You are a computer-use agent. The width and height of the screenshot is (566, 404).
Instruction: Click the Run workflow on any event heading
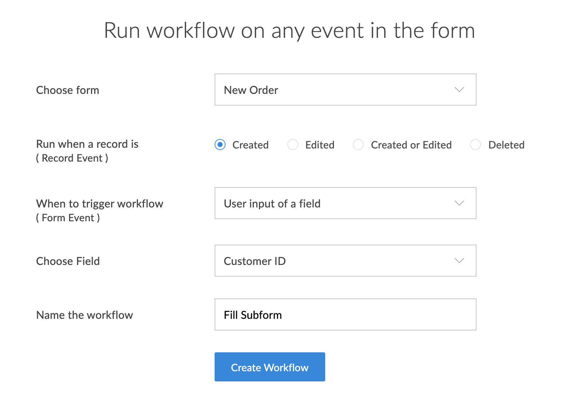[289, 30]
